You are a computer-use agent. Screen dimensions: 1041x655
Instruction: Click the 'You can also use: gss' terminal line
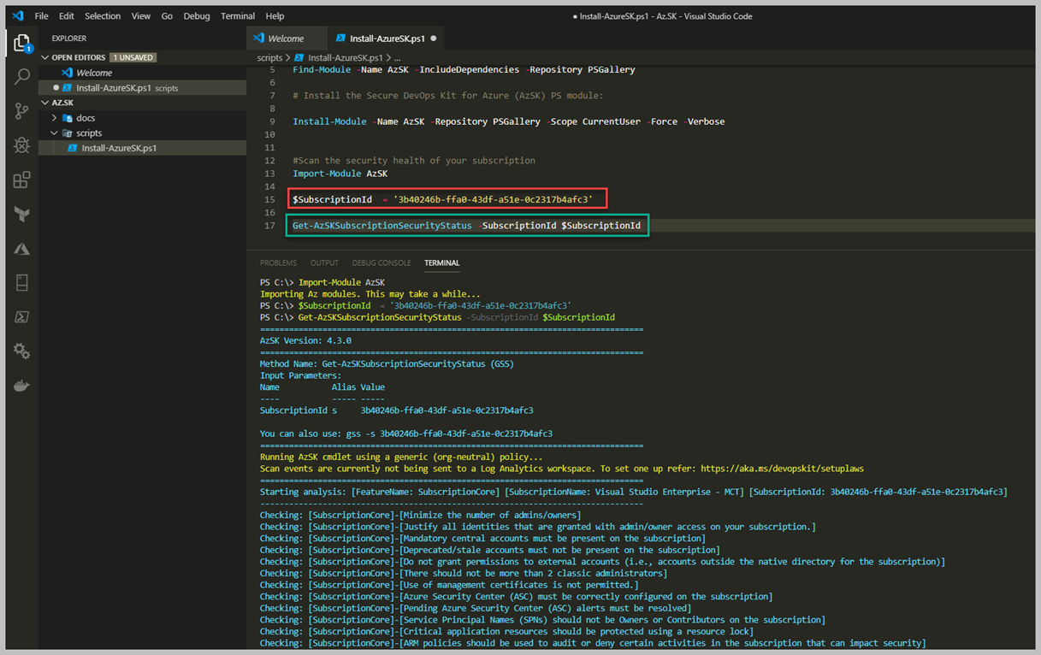406,434
